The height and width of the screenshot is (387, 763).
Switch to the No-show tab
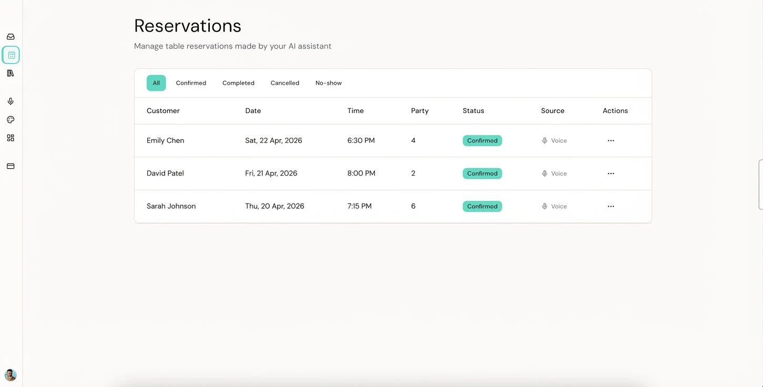point(329,83)
